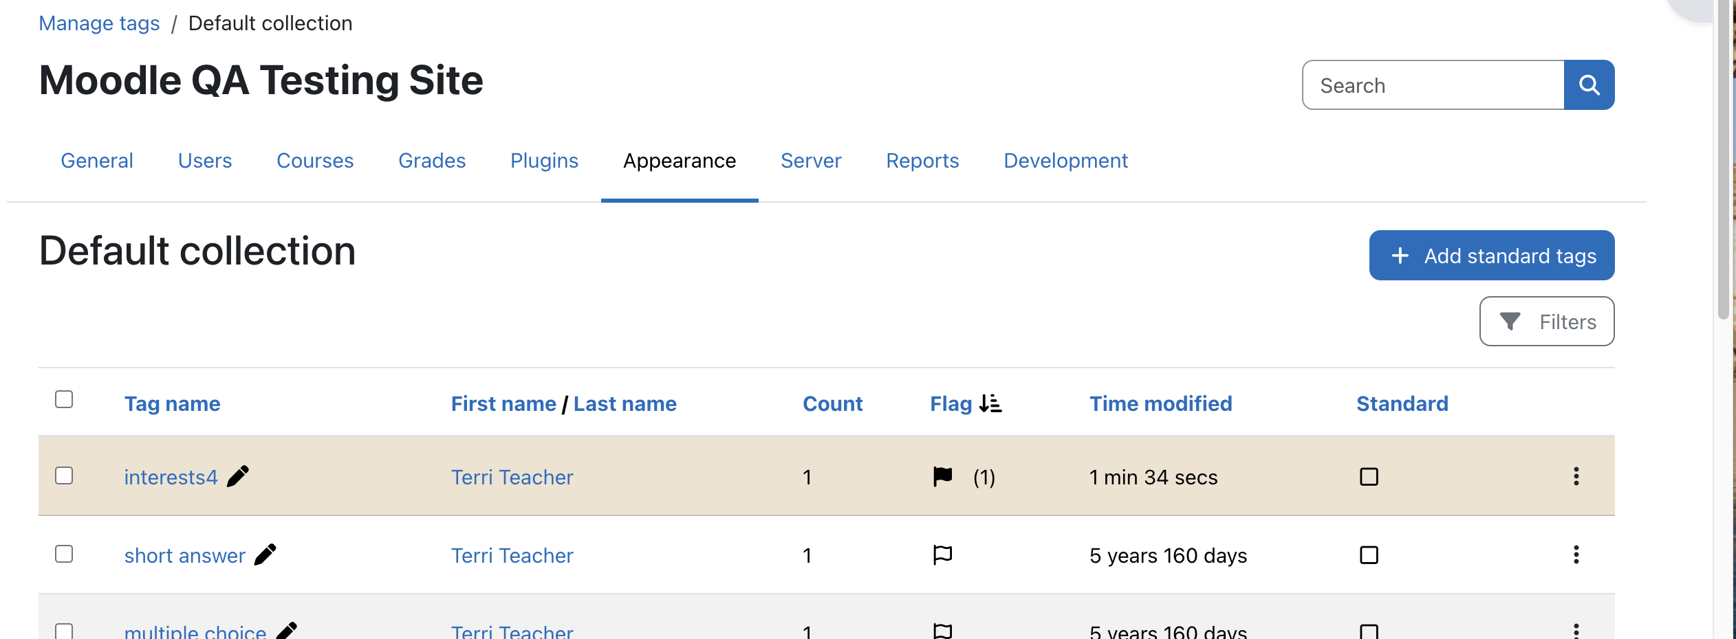Sort table by Count column

832,403
